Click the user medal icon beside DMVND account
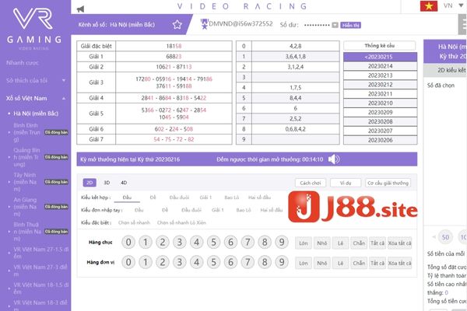Screen dimensions: 467x311 tap(205, 23)
